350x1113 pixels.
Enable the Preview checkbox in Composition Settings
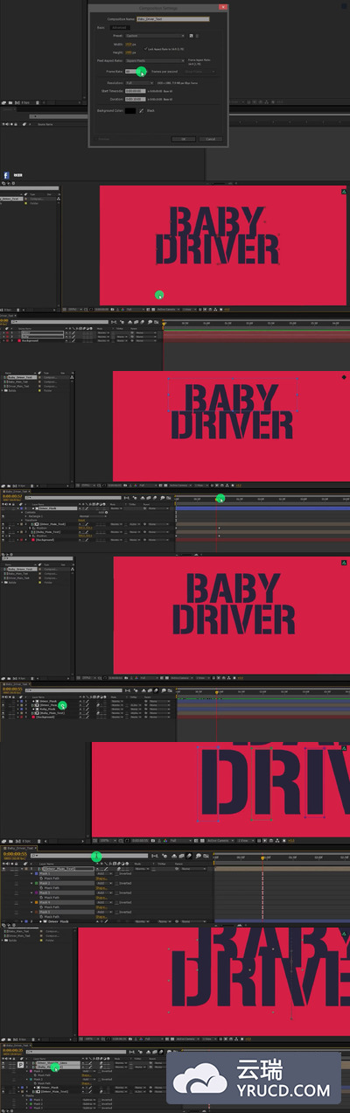point(95,139)
